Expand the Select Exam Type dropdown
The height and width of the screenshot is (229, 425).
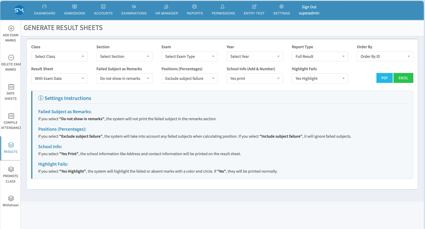click(x=190, y=57)
